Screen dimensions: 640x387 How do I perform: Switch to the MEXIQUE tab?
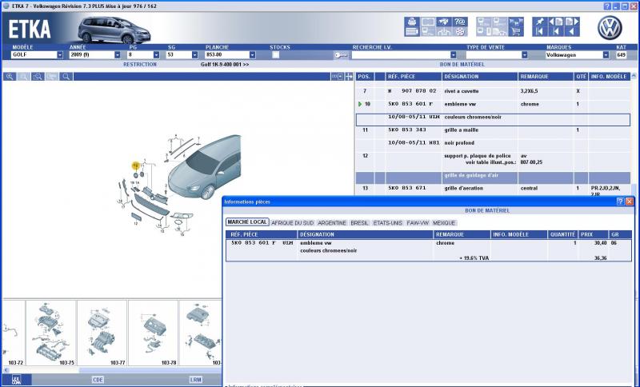(444, 223)
